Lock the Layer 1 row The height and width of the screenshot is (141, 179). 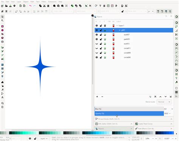101,26
